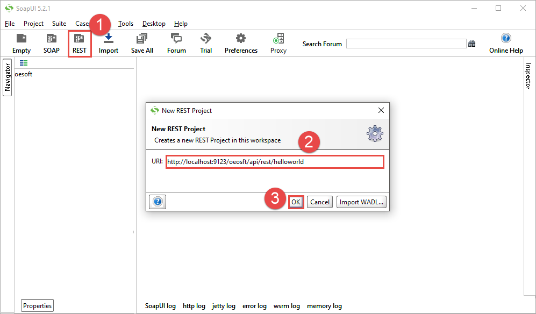Click the Search Forum text field
536x314 pixels.
(406, 44)
